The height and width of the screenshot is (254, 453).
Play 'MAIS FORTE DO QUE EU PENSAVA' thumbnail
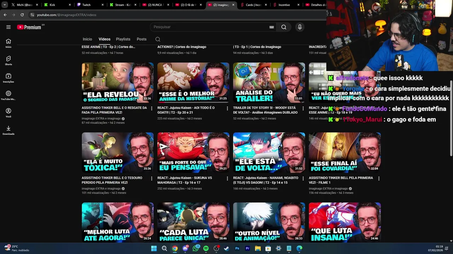coord(193,152)
